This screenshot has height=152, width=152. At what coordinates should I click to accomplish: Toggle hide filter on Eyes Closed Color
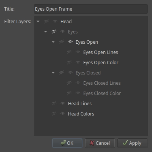(x=69, y=93)
